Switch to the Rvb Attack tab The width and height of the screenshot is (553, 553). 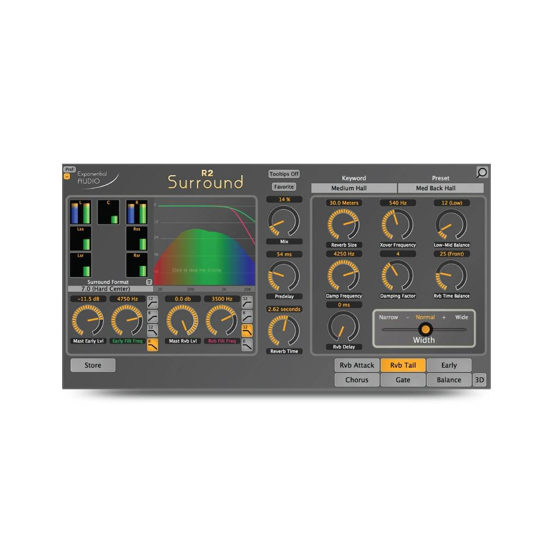(x=357, y=365)
